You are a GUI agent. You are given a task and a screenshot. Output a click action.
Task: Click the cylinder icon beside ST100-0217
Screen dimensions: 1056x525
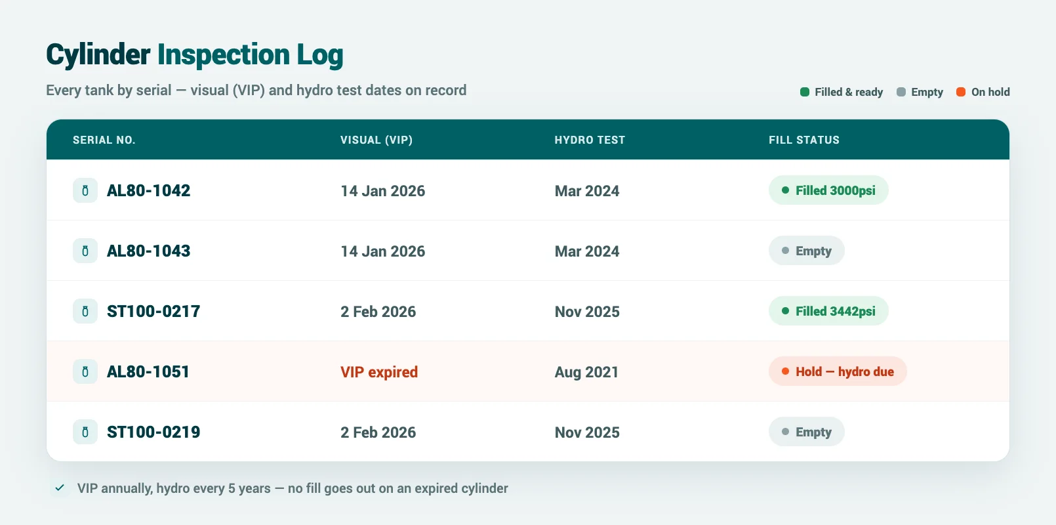coord(85,311)
